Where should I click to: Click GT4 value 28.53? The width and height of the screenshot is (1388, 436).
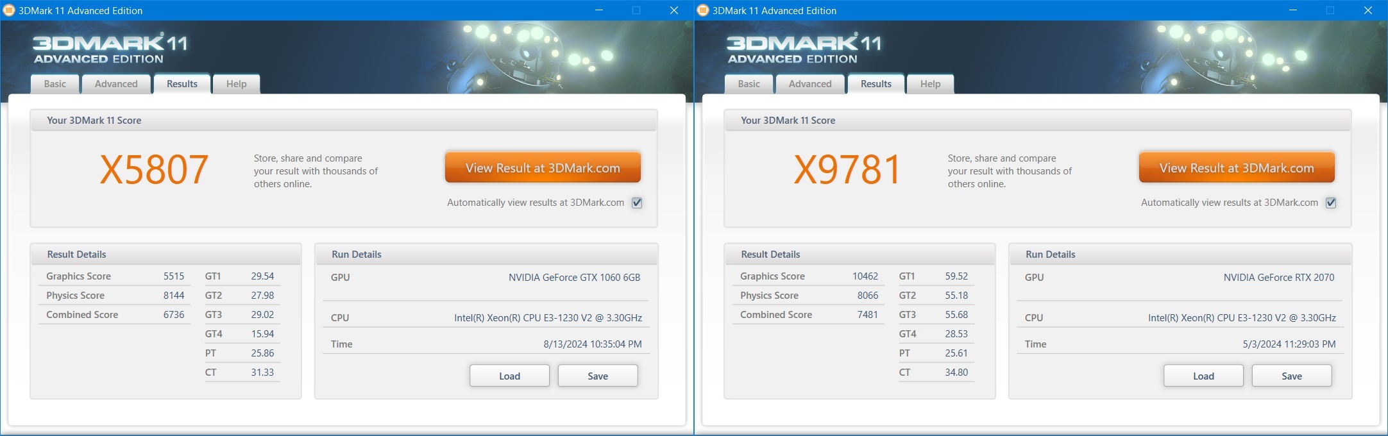pyautogui.click(x=956, y=334)
